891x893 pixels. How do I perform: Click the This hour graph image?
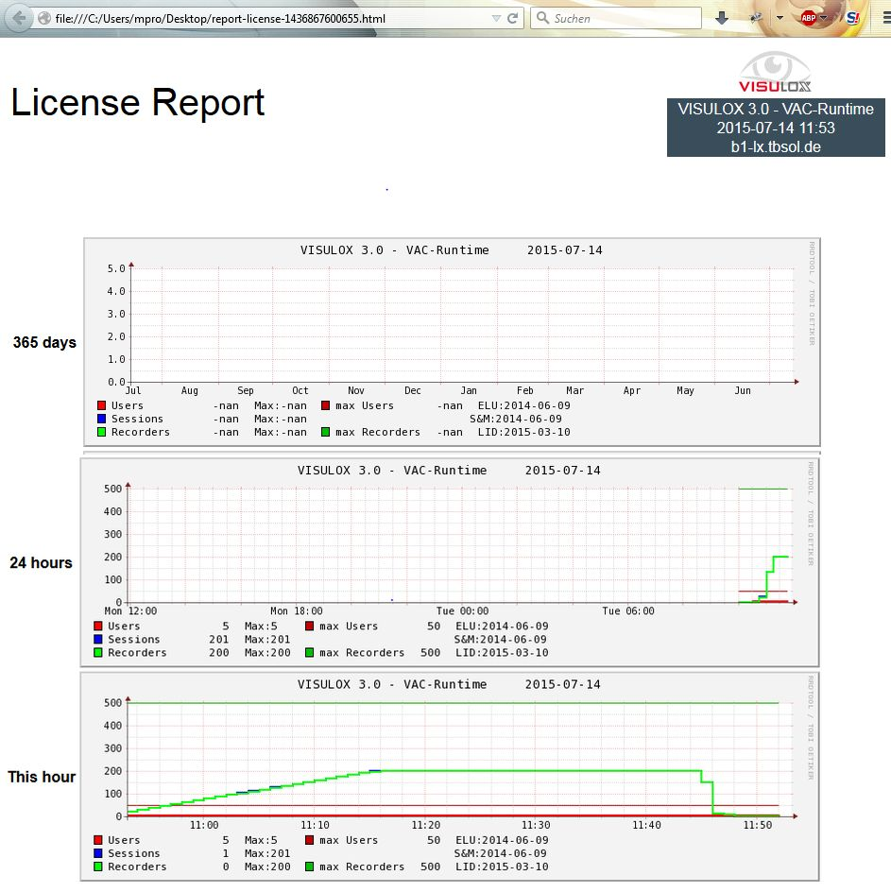point(450,775)
